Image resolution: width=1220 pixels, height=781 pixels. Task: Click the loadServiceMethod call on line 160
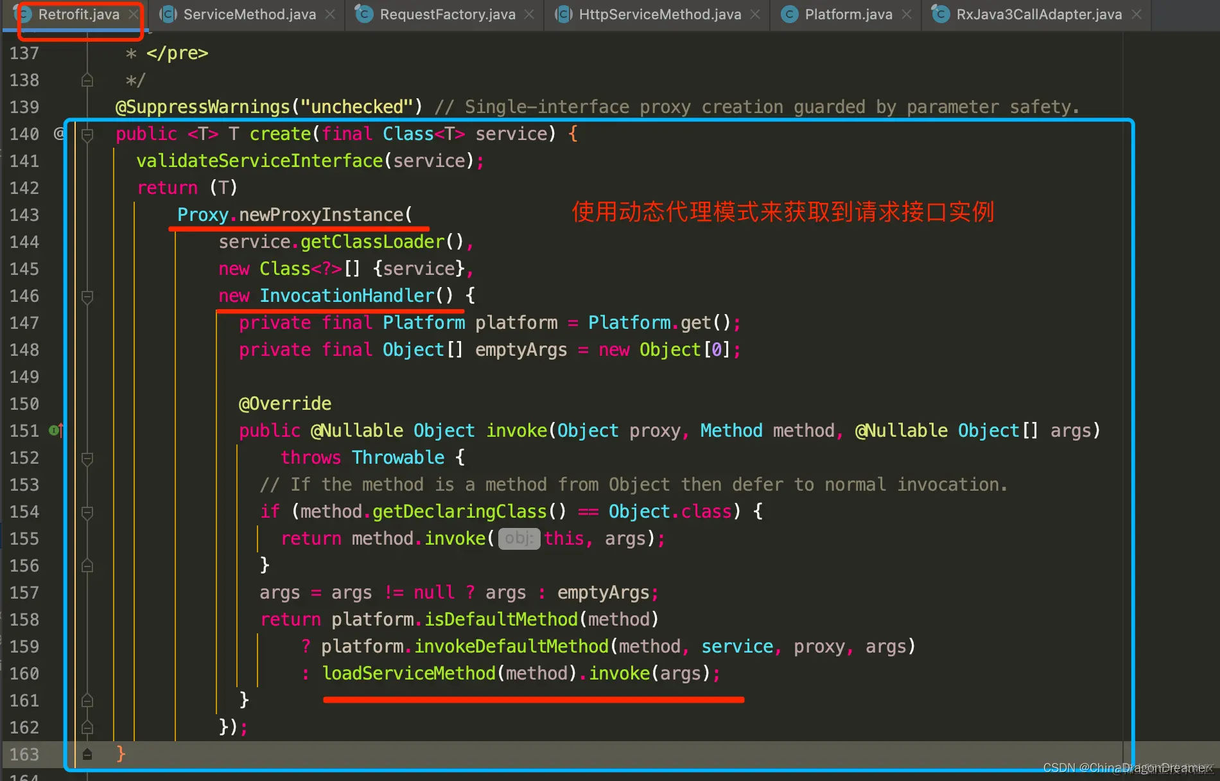(x=408, y=674)
